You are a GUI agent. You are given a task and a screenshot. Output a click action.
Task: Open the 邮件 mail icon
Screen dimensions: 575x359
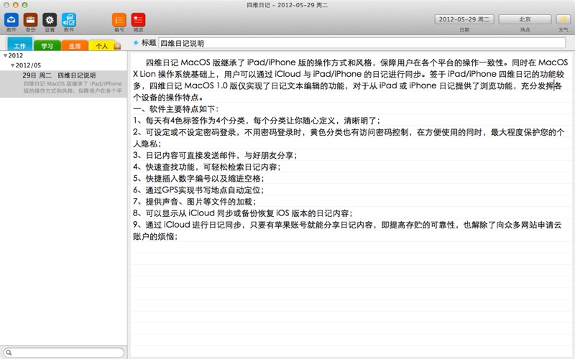pos(11,20)
